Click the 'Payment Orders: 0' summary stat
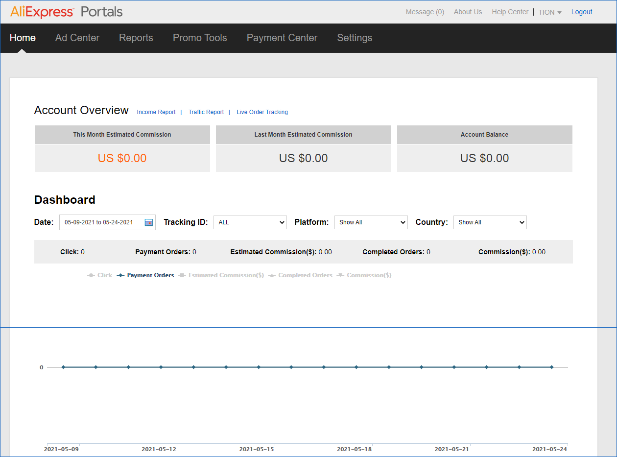 pos(166,252)
